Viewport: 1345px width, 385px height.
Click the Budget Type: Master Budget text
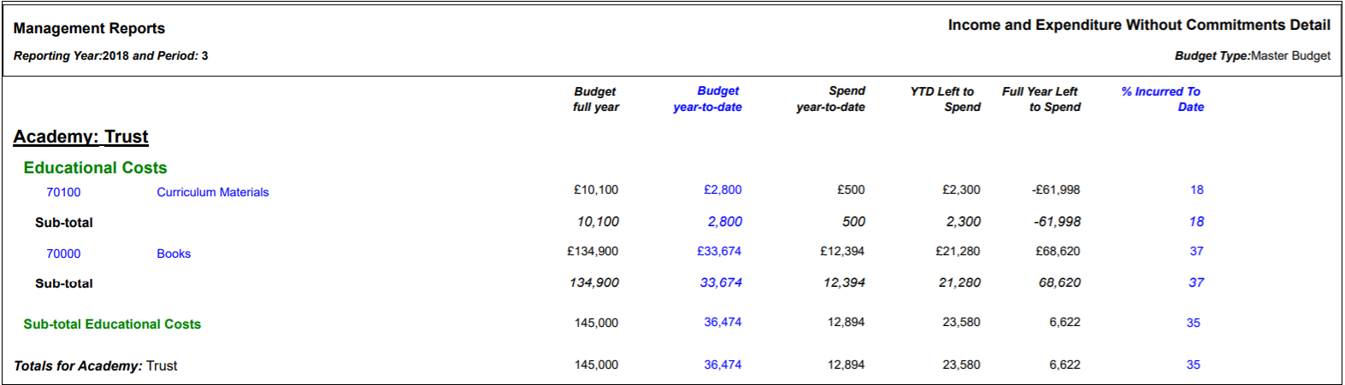click(x=1252, y=55)
